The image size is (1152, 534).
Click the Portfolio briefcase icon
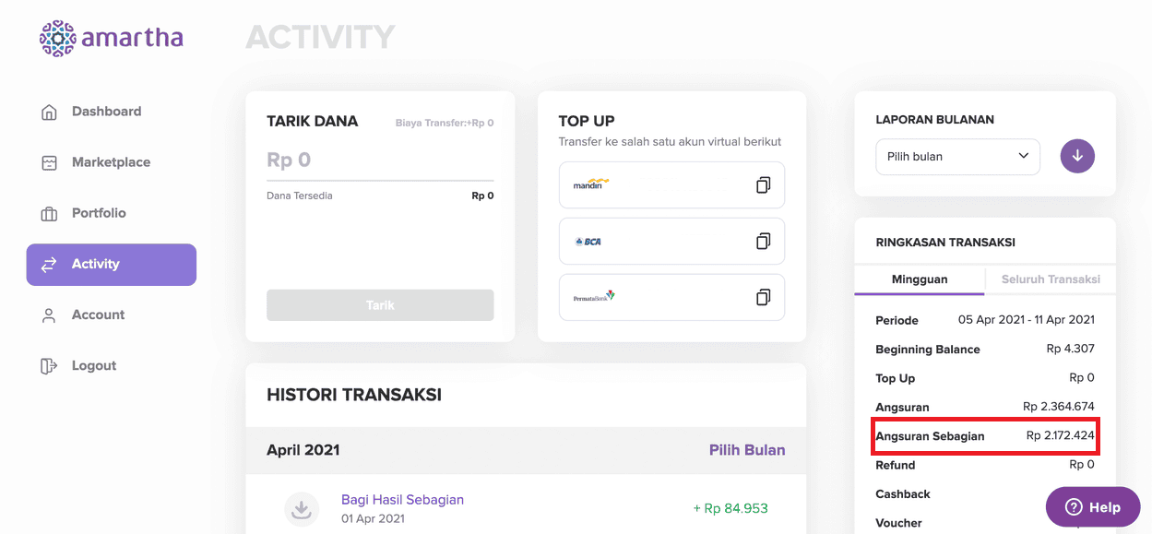[50, 214]
